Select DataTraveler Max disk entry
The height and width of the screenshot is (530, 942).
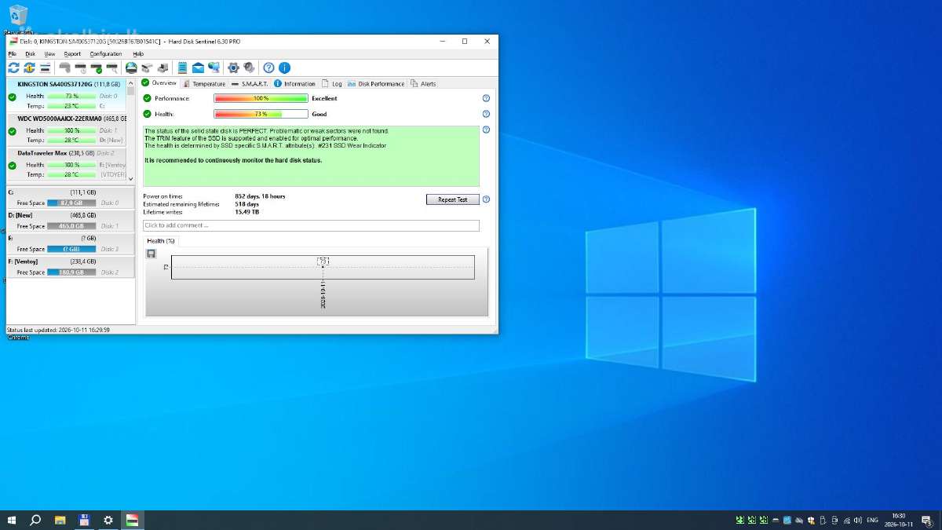pos(67,164)
